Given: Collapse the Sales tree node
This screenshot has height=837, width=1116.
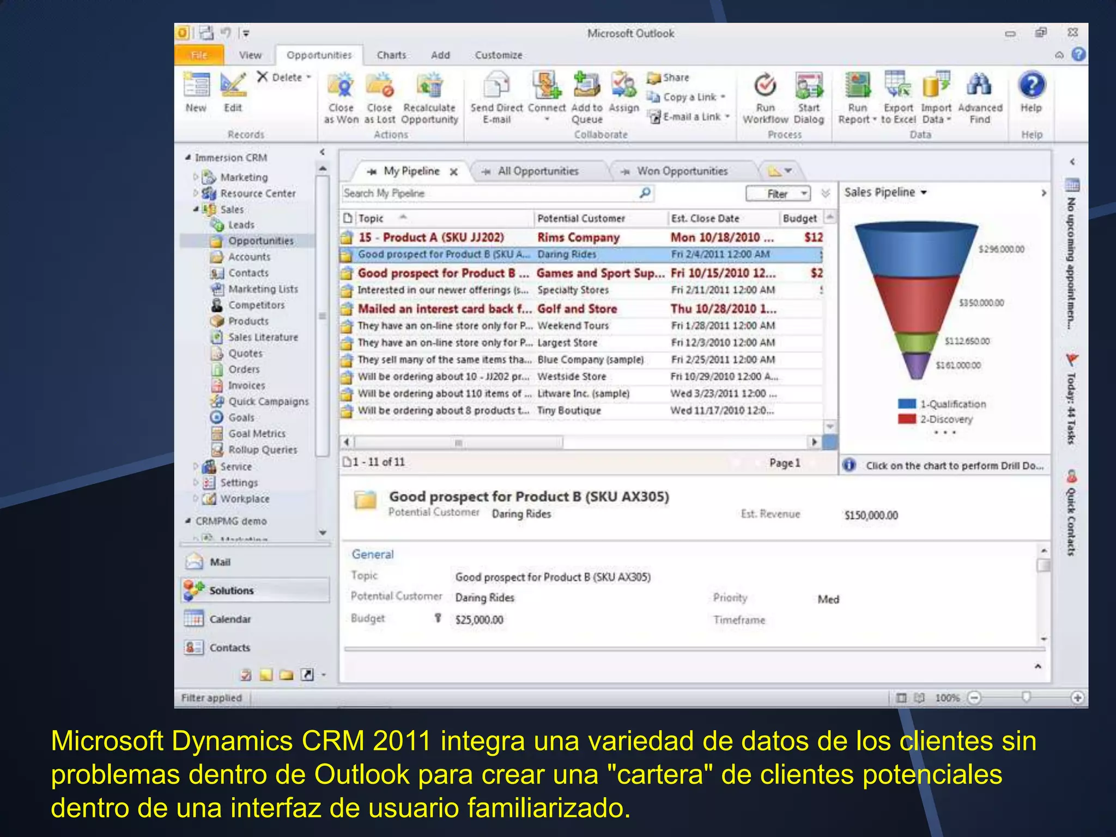Looking at the screenshot, I should 196,209.
